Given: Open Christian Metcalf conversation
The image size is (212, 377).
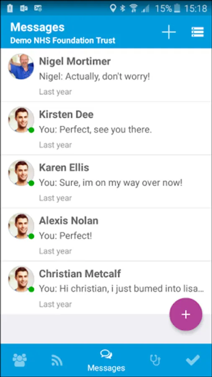Looking at the screenshot, I should coord(106,288).
